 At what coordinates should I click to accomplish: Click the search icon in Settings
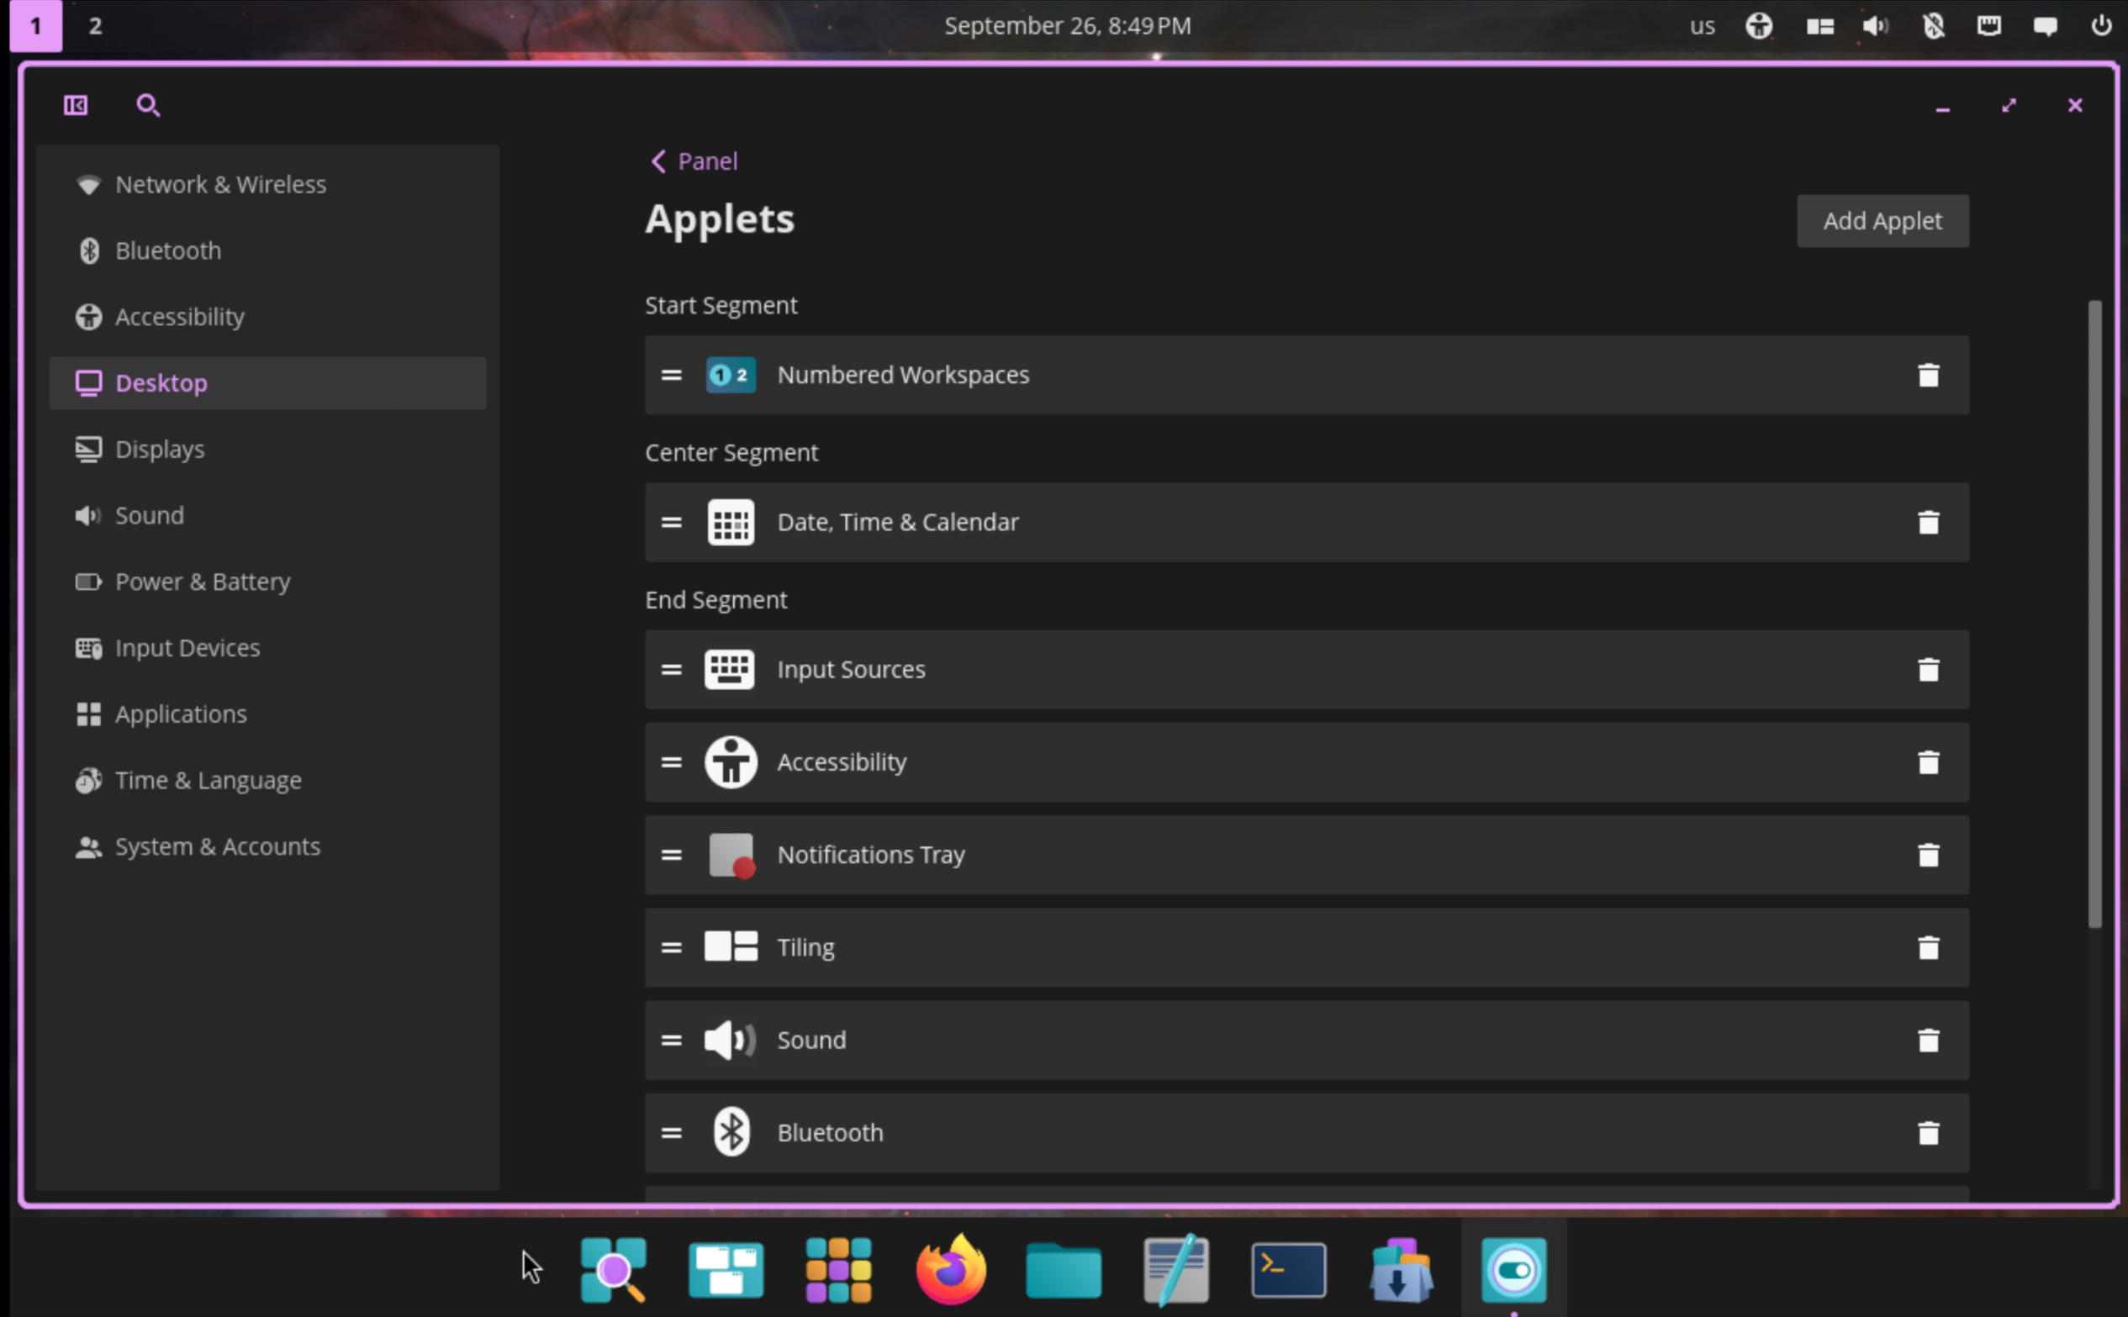[147, 104]
